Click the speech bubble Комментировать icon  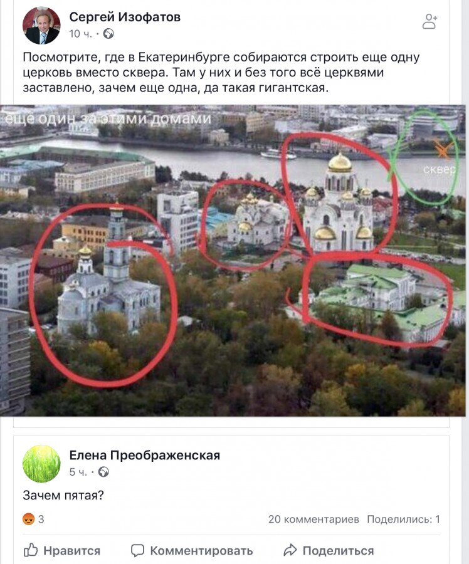[137, 551]
